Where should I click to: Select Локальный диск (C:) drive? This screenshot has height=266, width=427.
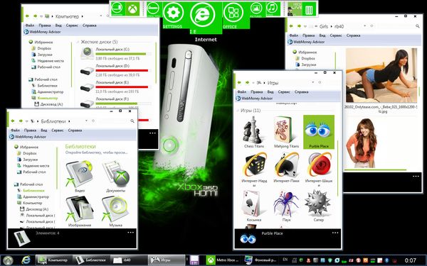click(x=116, y=54)
